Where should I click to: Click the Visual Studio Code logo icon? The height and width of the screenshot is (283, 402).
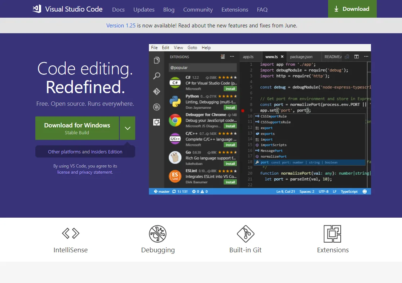(x=37, y=9)
